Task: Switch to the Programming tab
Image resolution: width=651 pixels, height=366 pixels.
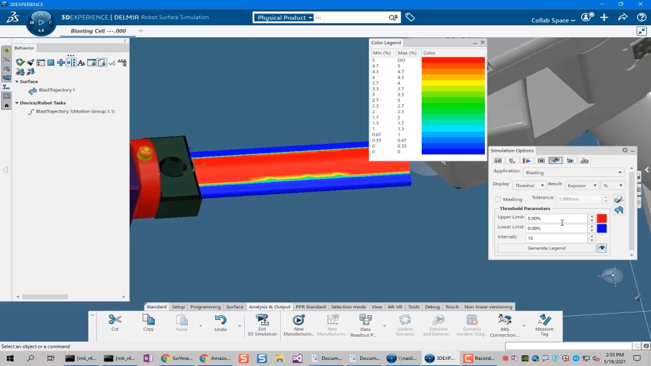Action: 205,306
